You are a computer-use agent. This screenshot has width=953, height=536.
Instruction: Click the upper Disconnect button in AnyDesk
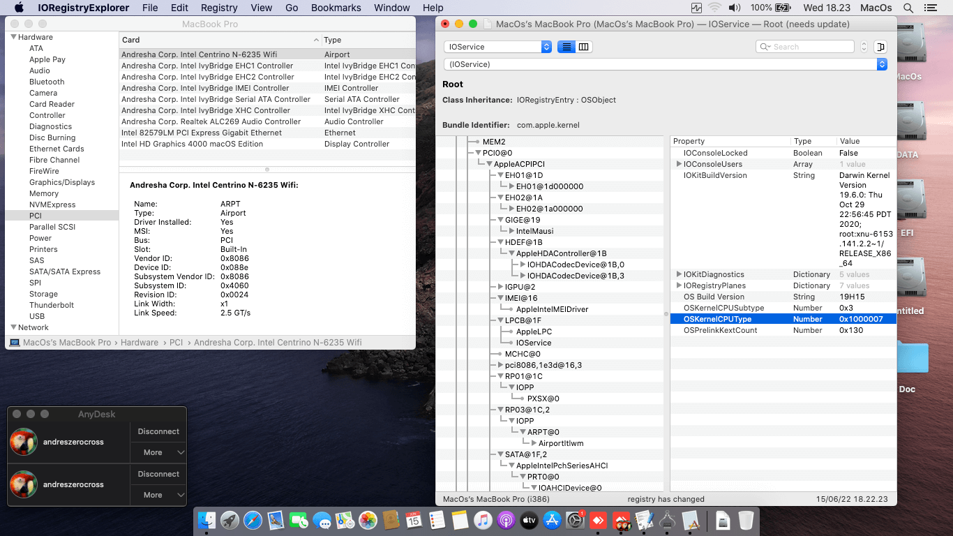158,431
